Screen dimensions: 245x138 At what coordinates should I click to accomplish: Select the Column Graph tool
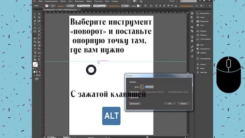coord(39,53)
